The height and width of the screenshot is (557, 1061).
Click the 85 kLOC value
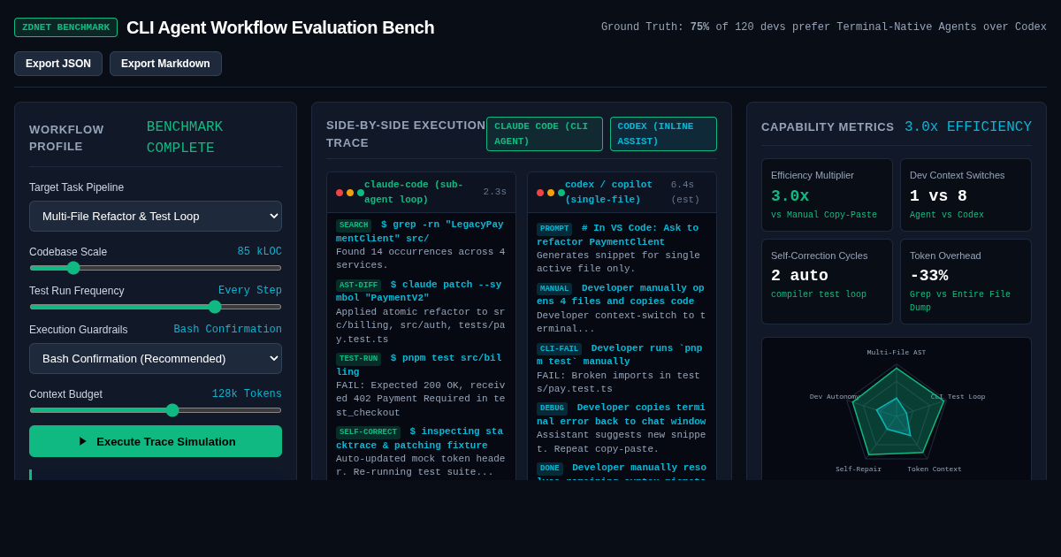[x=259, y=252]
